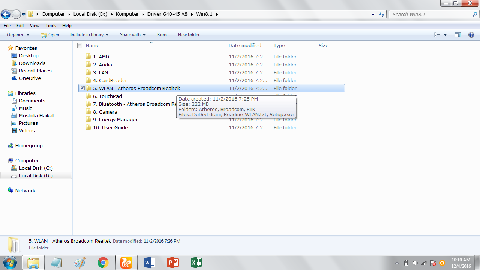Expand the Include in library dropdown
This screenshot has height=270, width=480.
pyautogui.click(x=89, y=35)
